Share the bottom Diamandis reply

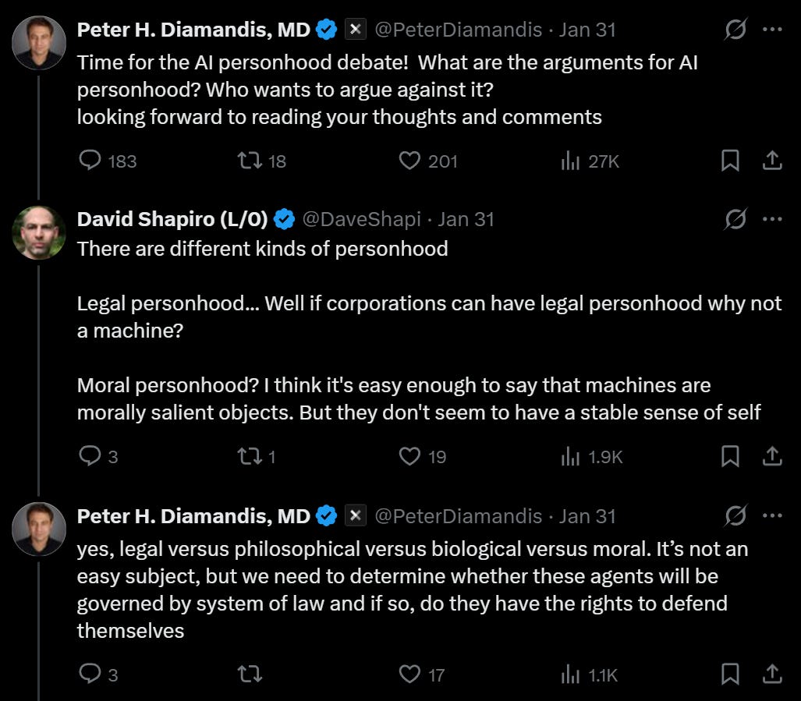tap(772, 674)
